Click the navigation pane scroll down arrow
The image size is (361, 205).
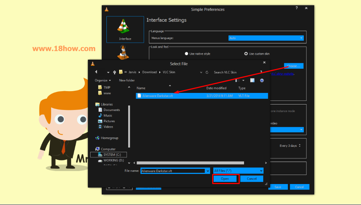tap(129, 163)
